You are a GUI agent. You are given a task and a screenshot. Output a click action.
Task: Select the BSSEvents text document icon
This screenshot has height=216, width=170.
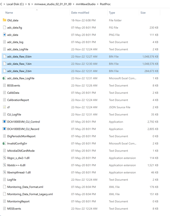4,85
